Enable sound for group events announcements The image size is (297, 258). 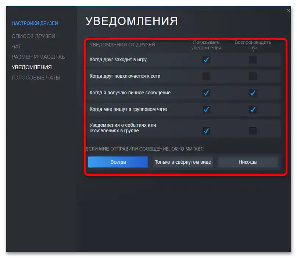pyautogui.click(x=253, y=131)
